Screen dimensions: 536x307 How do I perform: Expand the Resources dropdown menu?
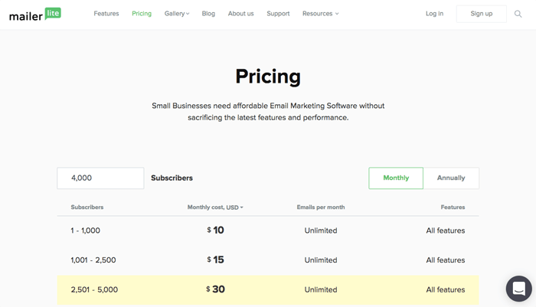tap(320, 14)
